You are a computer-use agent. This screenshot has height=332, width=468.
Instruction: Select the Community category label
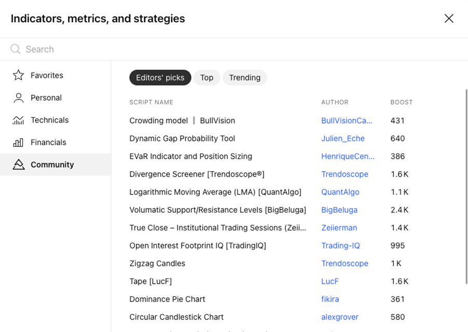click(52, 164)
